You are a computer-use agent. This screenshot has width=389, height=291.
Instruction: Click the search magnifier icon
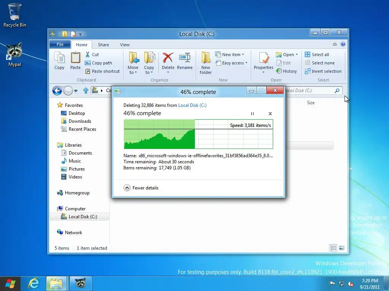[x=337, y=91]
